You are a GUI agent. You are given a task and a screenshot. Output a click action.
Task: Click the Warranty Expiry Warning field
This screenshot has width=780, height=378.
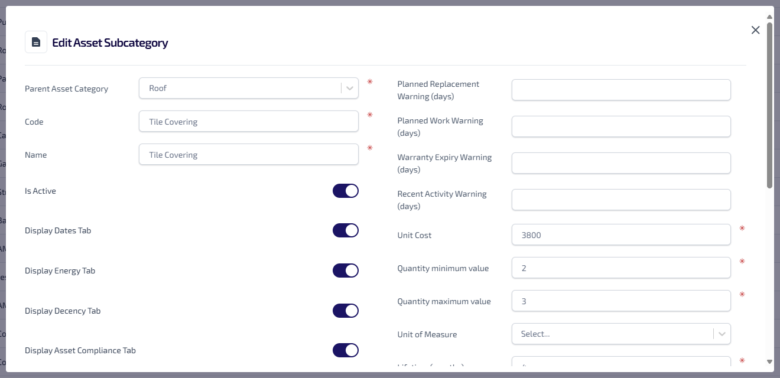[x=621, y=164]
